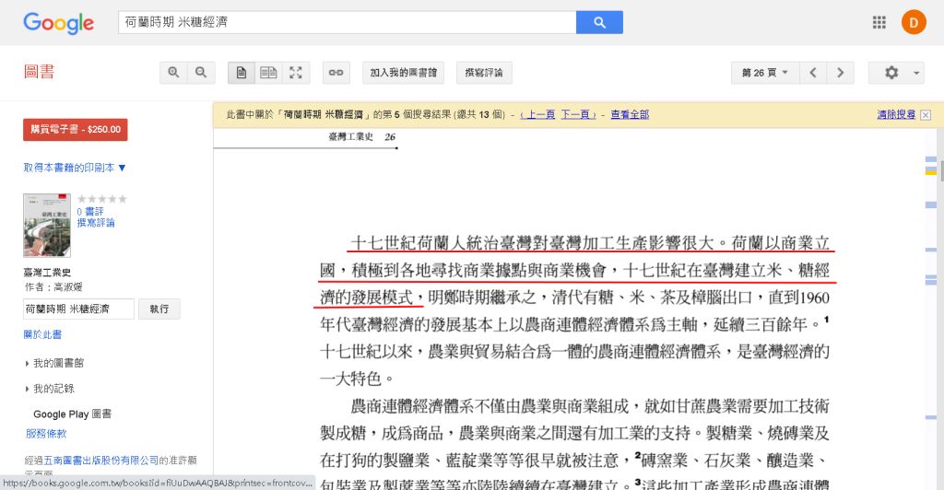Click 查看全部 search results link
The height and width of the screenshot is (490, 944).
click(630, 115)
